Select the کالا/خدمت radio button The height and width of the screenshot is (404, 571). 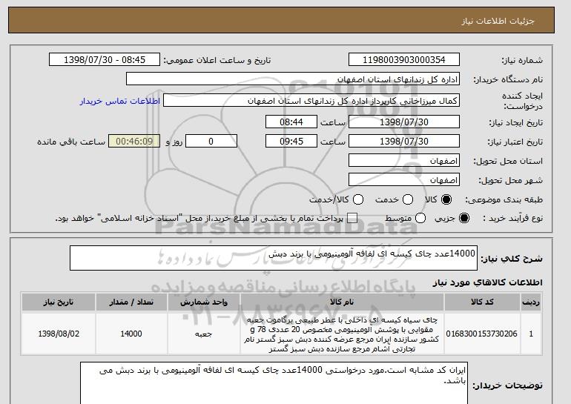(x=358, y=199)
